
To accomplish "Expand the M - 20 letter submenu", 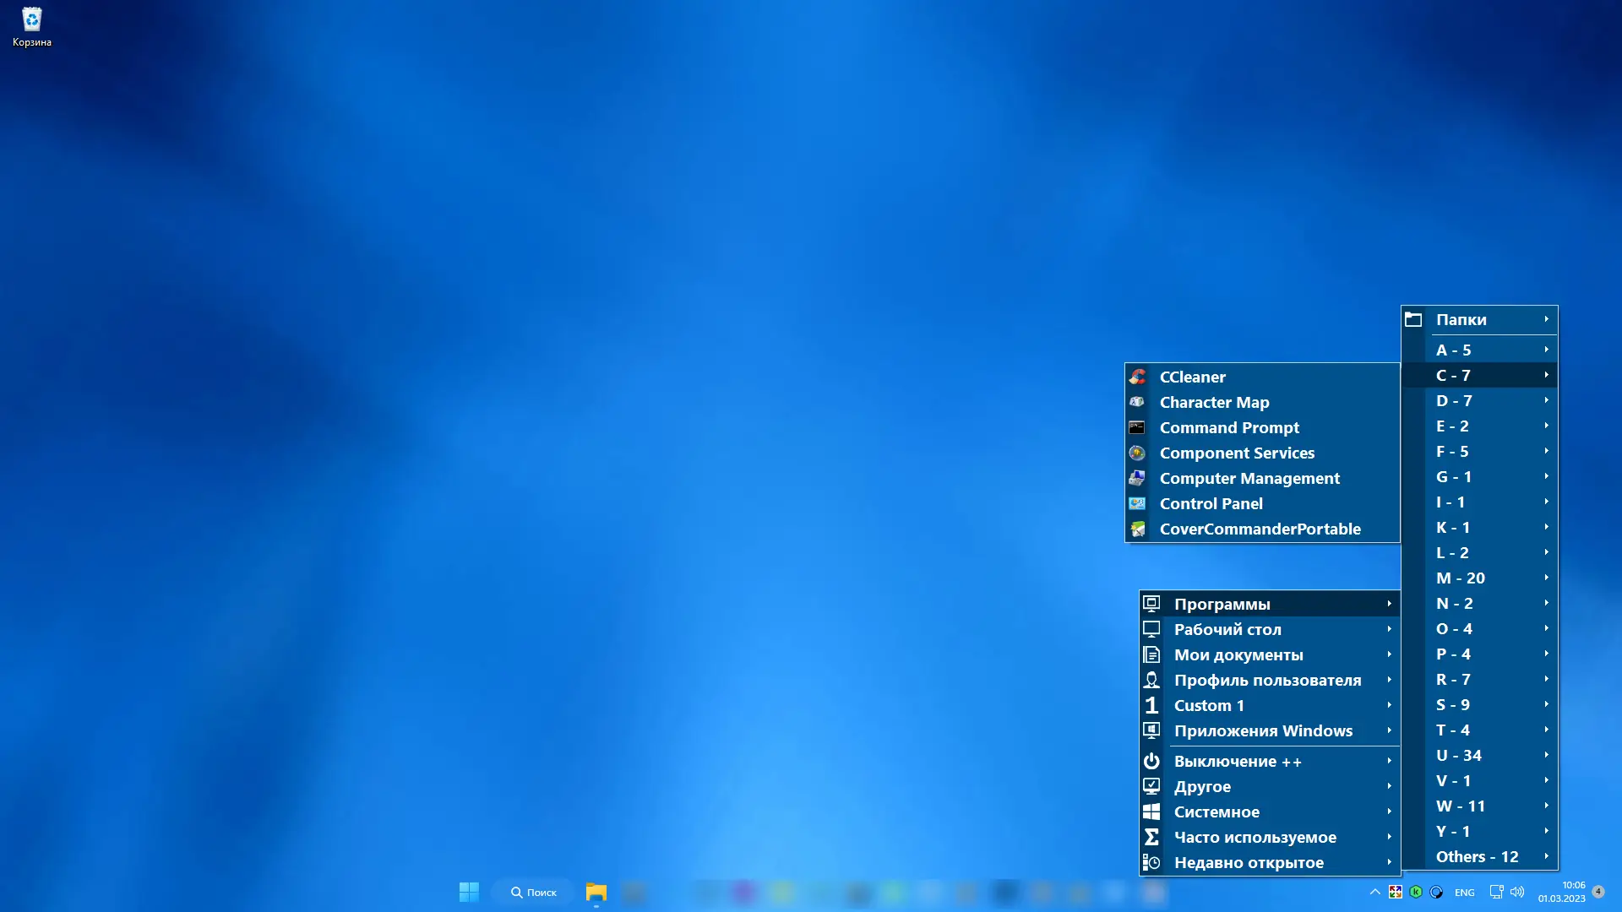I will (1461, 578).
